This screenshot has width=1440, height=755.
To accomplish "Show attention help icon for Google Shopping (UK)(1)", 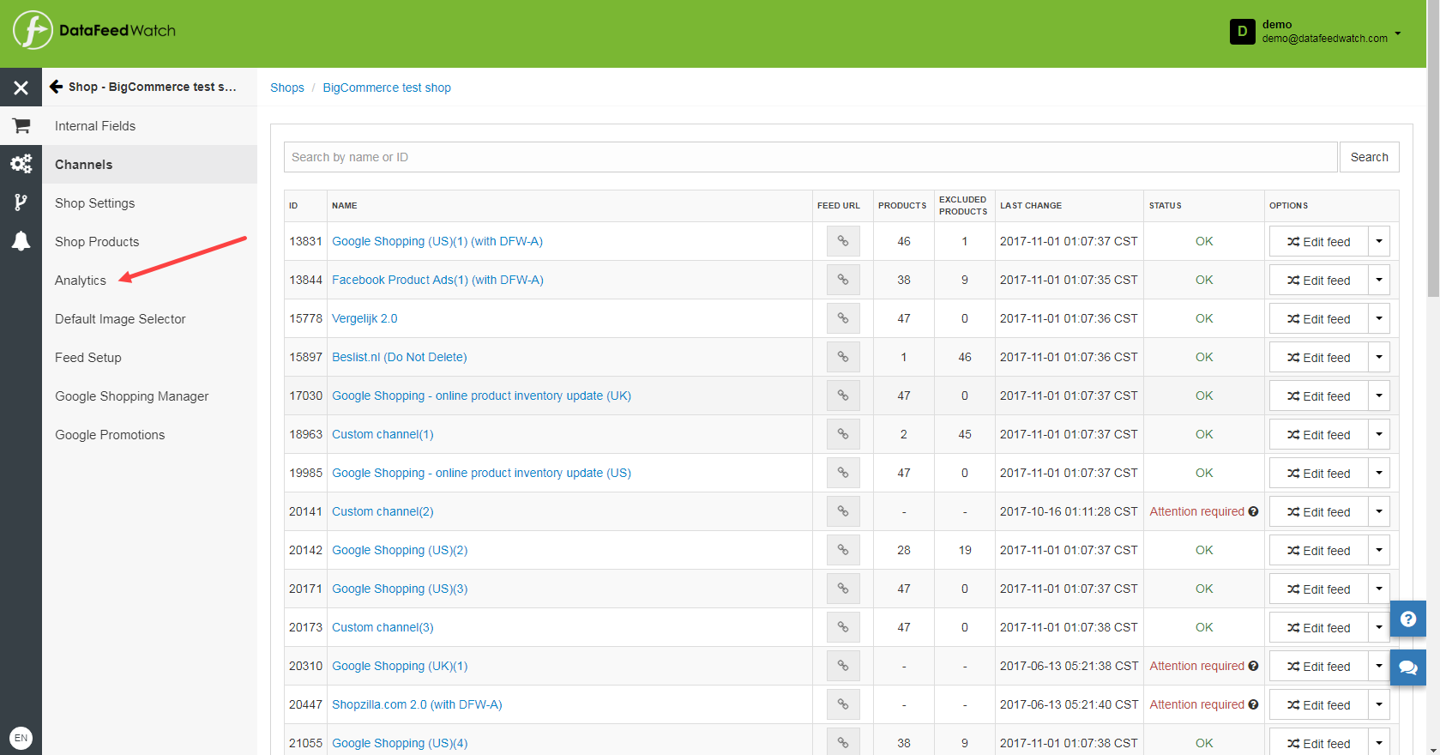I will tap(1253, 666).
